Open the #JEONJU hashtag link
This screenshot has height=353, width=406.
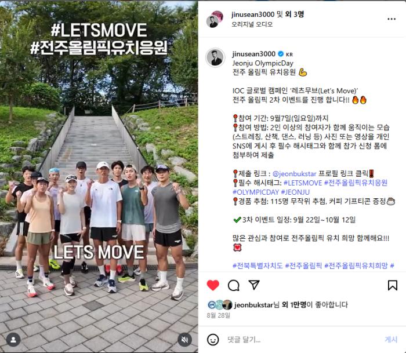point(295,192)
